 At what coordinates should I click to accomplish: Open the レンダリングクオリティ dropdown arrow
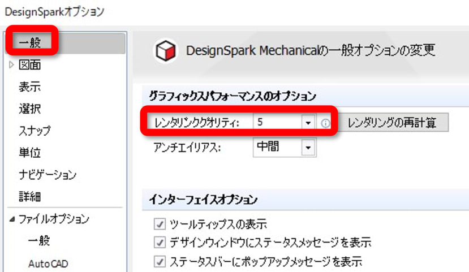308,123
